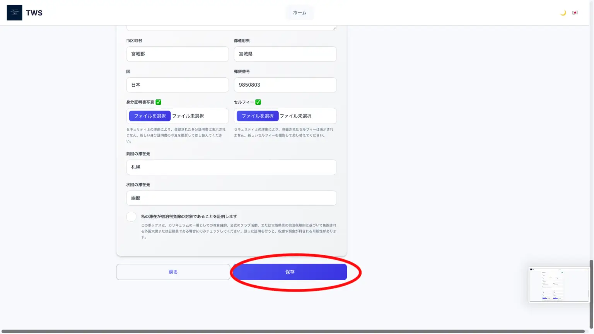Click the 市区町村 field containing 宮城郡
The height and width of the screenshot is (334, 594).
point(177,54)
